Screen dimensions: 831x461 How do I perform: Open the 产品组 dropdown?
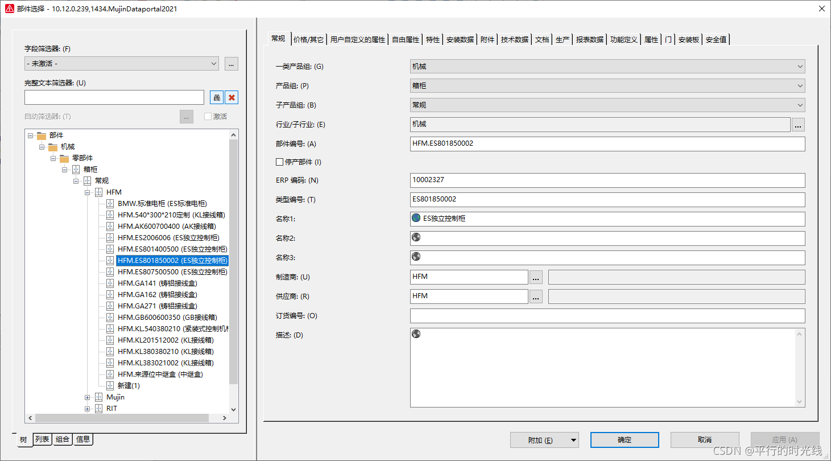coord(800,86)
